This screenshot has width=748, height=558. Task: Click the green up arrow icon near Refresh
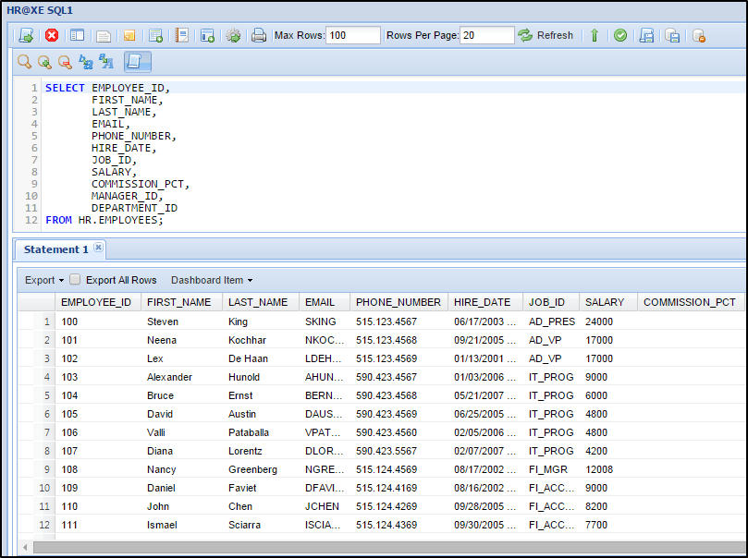coord(595,35)
